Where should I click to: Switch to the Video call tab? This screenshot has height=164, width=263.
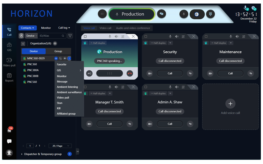(105, 28)
